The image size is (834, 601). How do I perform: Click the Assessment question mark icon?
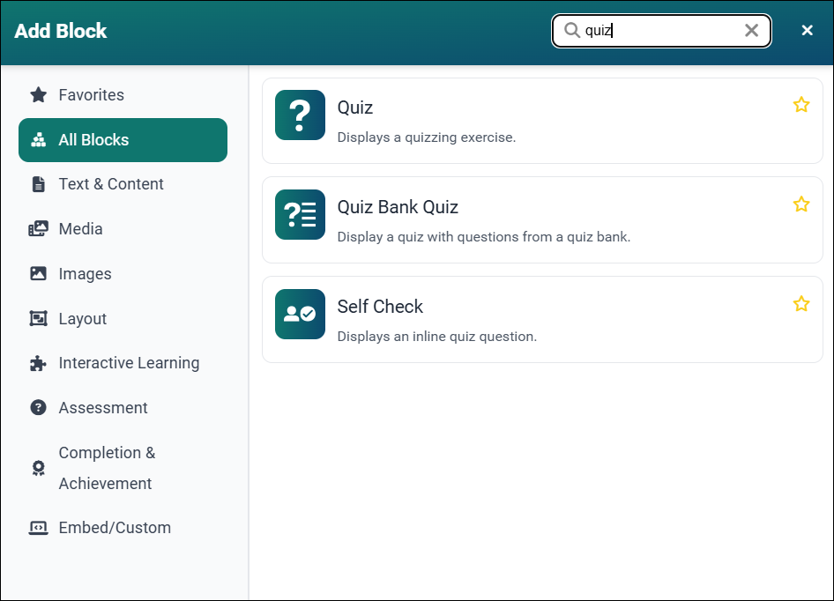click(x=38, y=407)
